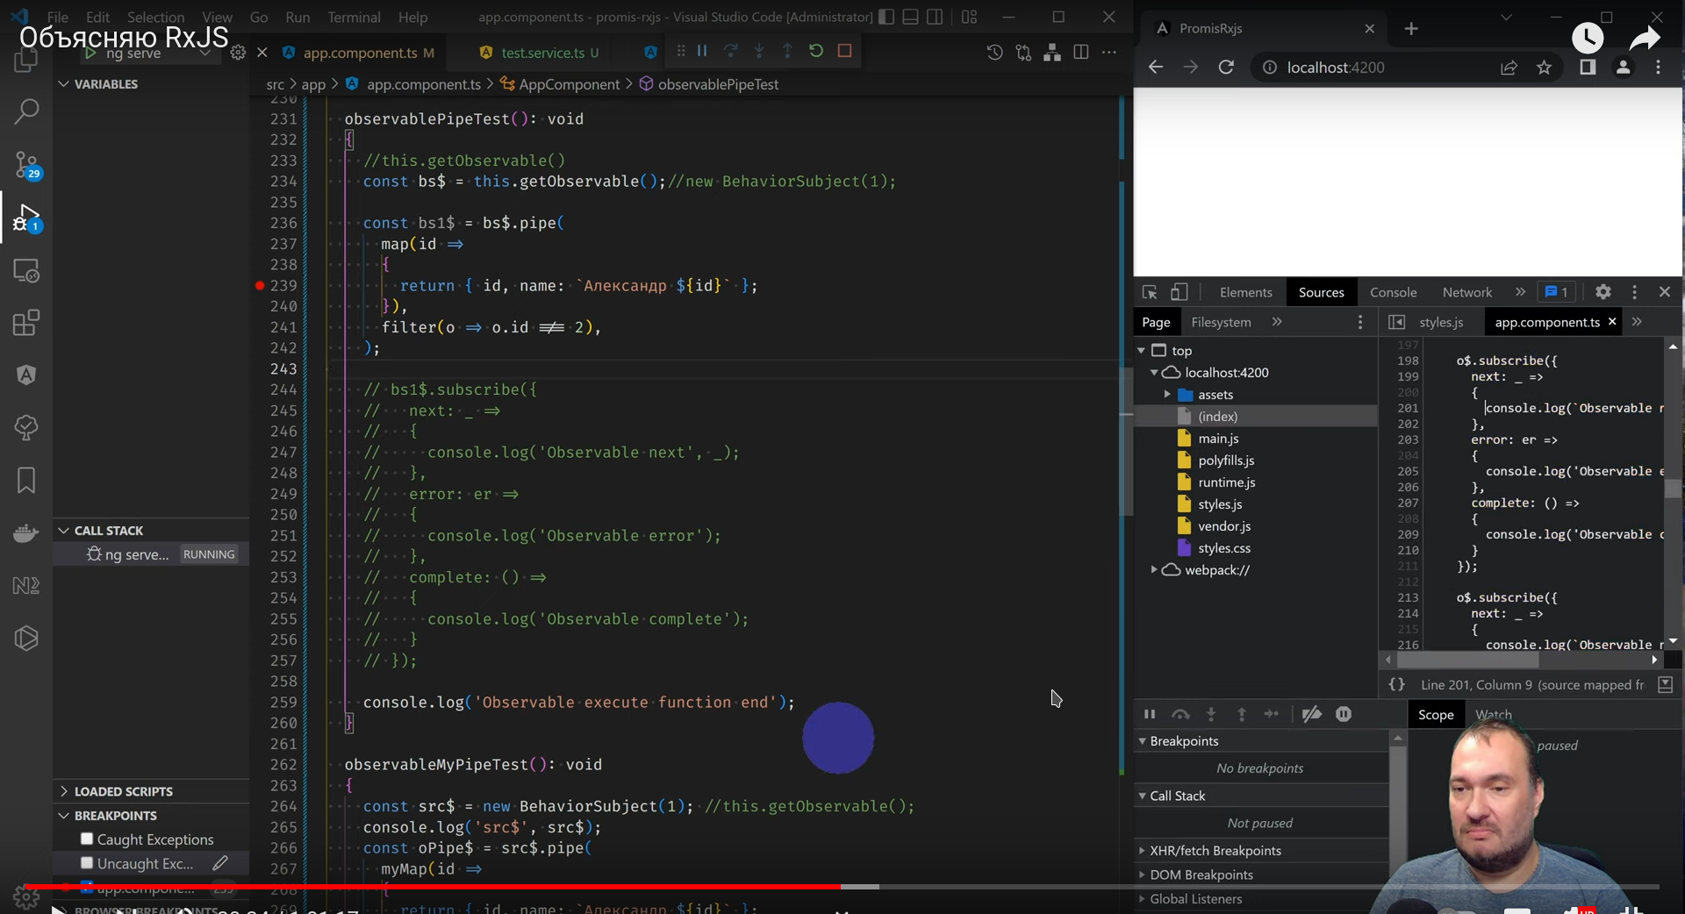Screen dimensions: 1685x914
Task: Switch to the Console tab in DevTools
Action: [1393, 292]
